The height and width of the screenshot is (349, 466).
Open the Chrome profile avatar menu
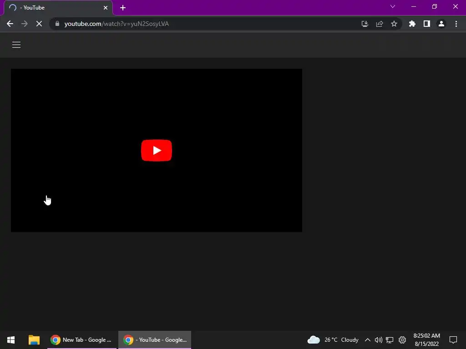coord(441,24)
